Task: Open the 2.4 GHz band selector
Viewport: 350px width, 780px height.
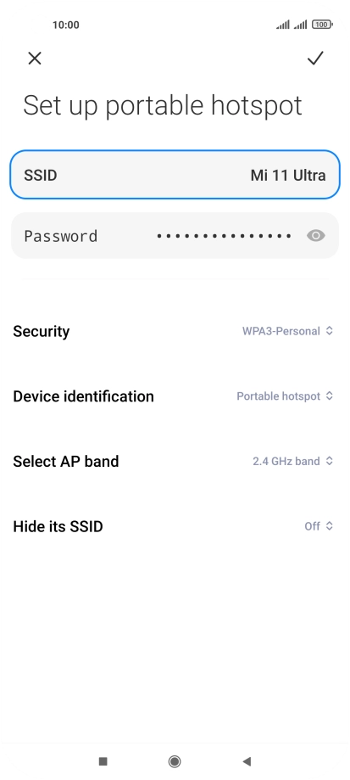Action: (x=293, y=461)
